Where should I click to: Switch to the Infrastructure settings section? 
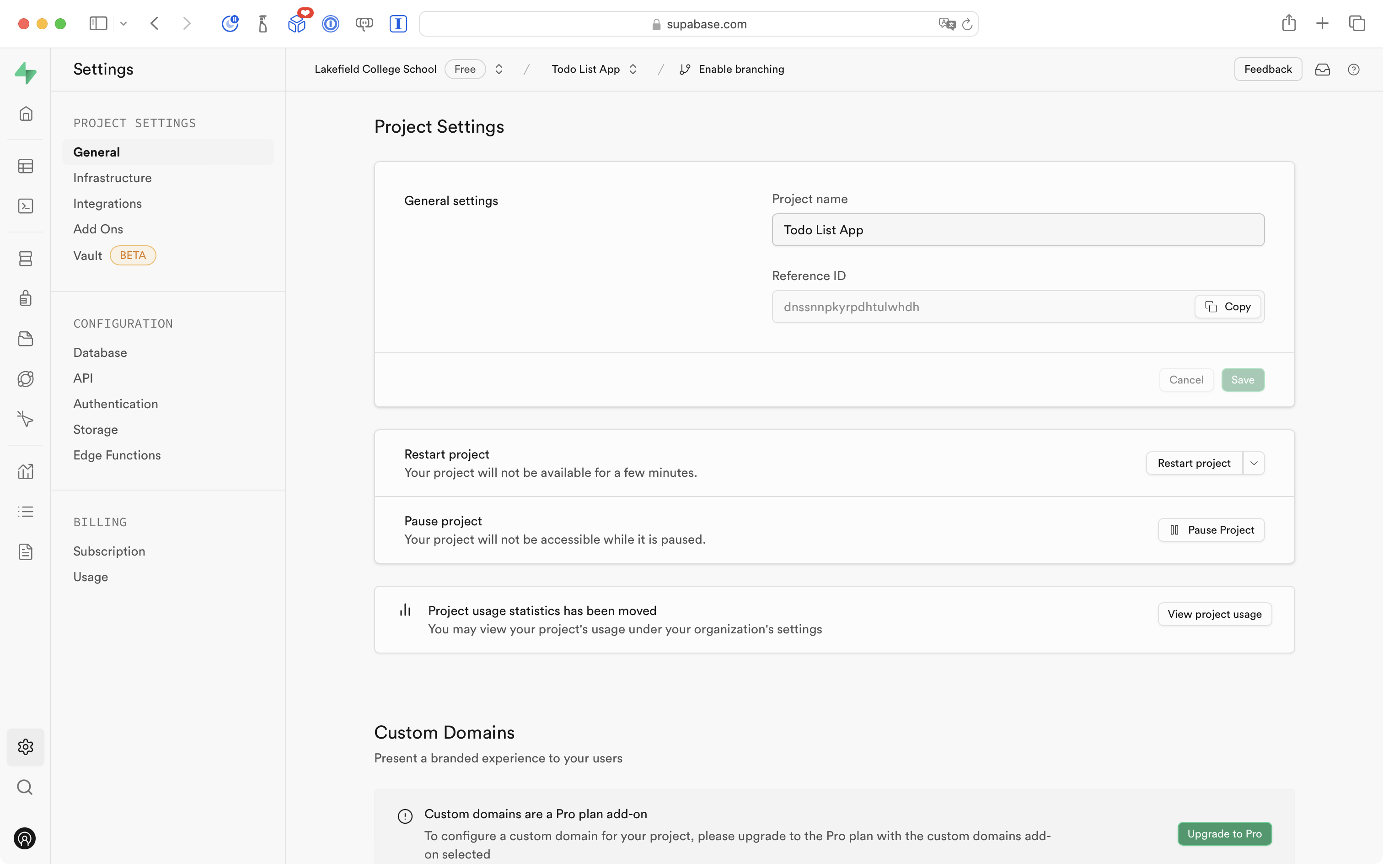112,178
